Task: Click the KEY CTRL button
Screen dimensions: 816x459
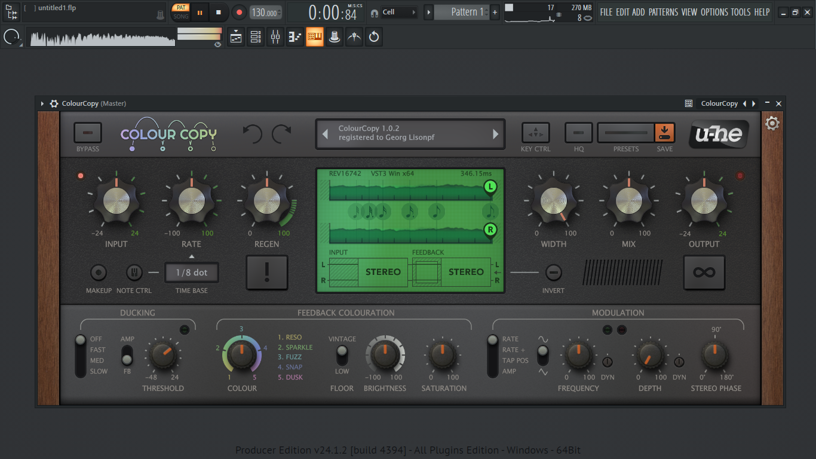Action: click(535, 133)
